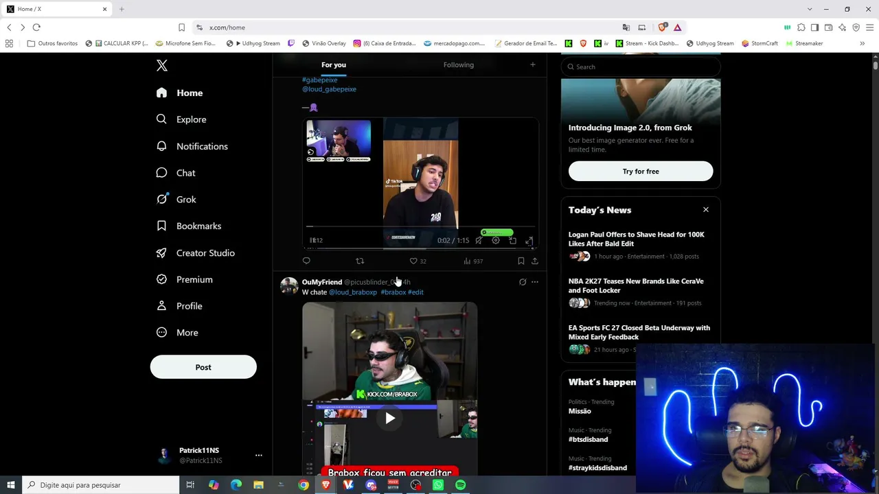Seek along the video progress bar
879x494 pixels.
coord(420,226)
